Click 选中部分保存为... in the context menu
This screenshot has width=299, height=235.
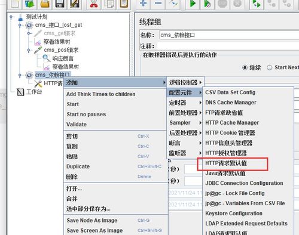point(115,209)
